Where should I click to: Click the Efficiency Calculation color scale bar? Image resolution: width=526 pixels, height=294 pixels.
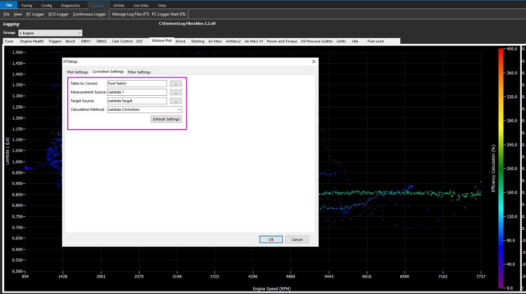(x=501, y=168)
